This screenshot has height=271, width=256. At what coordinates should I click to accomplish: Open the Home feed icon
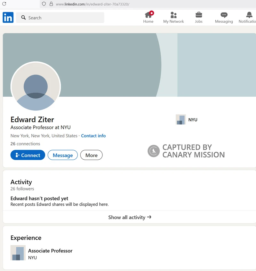(148, 15)
